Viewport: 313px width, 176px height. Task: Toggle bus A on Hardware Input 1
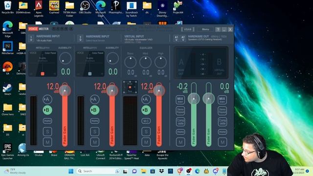point(47,99)
